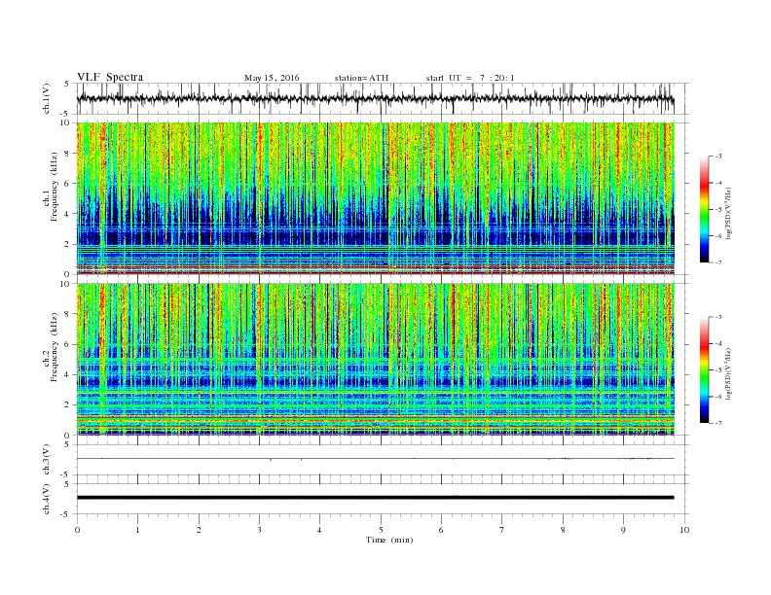
Task: Click time axis tick label "8"
Action: coord(563,530)
